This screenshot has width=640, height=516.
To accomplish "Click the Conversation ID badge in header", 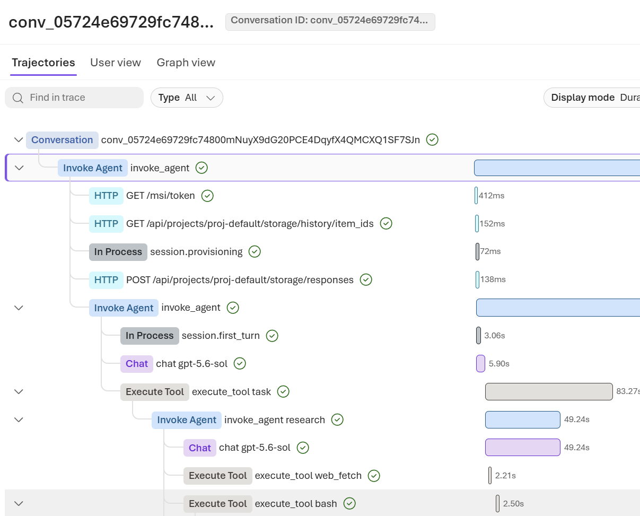I will tap(330, 22).
